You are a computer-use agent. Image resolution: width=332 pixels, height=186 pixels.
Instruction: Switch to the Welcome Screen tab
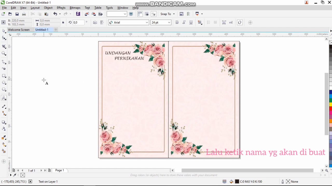point(19,30)
